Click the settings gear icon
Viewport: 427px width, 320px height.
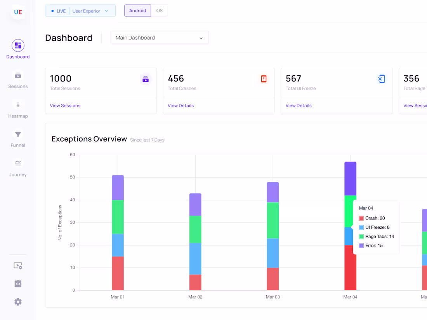pos(18,302)
